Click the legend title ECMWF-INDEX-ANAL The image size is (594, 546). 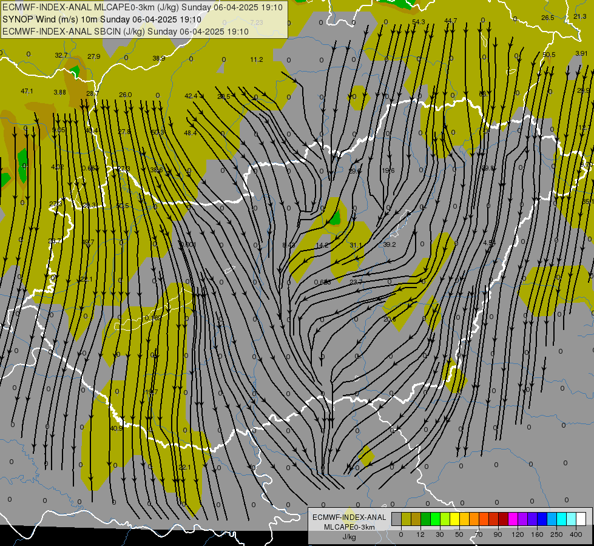point(349,517)
